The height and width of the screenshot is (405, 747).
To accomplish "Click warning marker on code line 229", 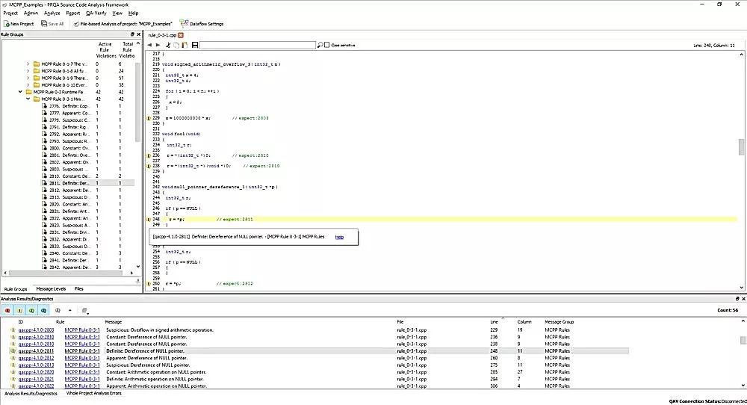I will 148,118.
